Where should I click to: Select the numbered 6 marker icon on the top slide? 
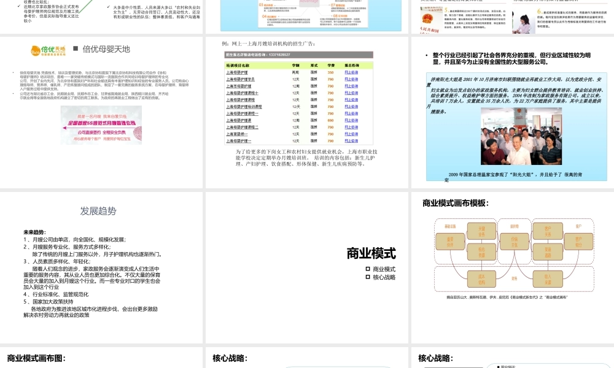click(x=539, y=12)
